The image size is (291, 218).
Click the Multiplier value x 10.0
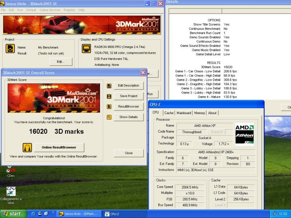(x=190, y=193)
